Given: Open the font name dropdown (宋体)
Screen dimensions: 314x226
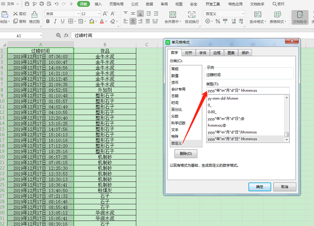Looking at the screenshot, I should (78, 14).
